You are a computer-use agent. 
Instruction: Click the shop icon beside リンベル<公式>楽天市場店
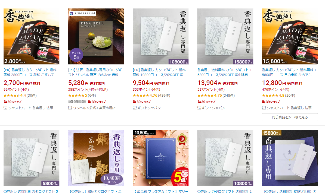[x=70, y=108]
